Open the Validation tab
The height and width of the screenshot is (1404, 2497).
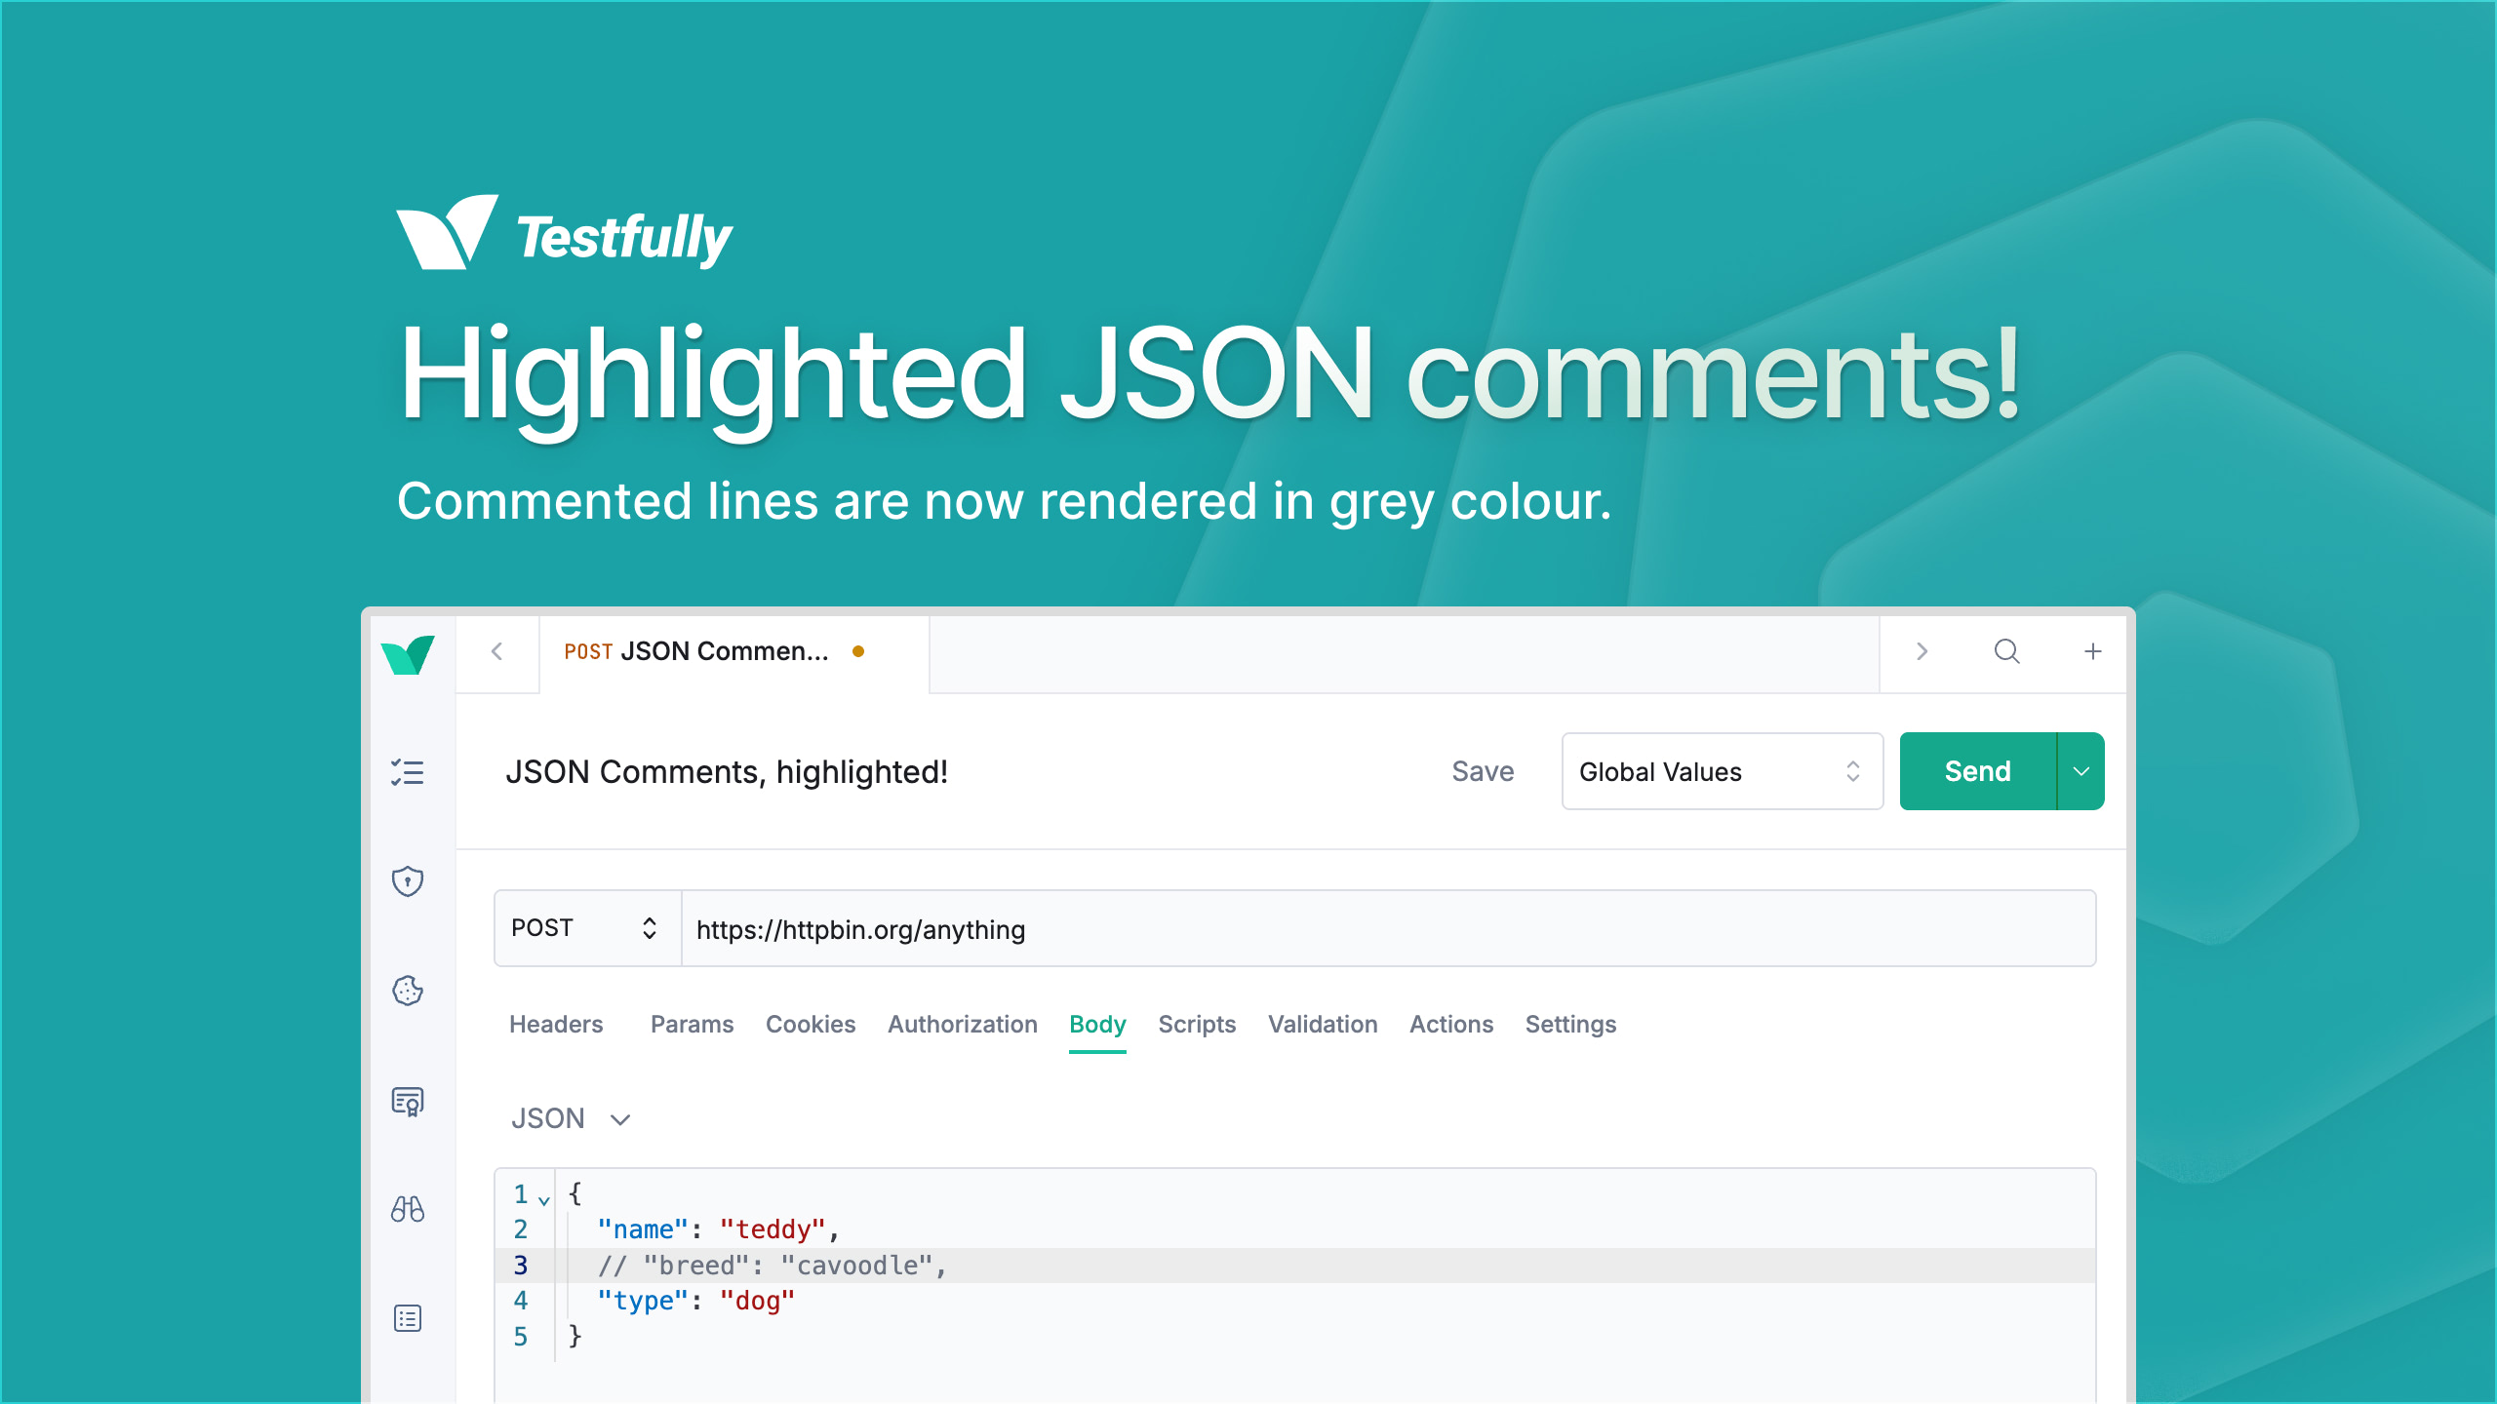click(1323, 1024)
